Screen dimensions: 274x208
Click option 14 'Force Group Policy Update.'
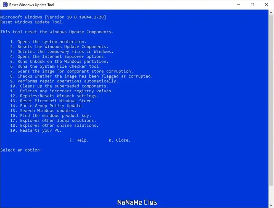click(x=47, y=106)
